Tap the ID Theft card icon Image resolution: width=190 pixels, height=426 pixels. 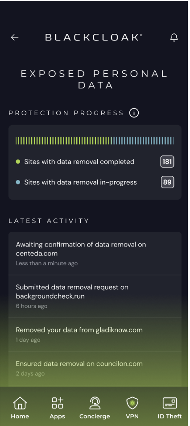pyautogui.click(x=170, y=403)
